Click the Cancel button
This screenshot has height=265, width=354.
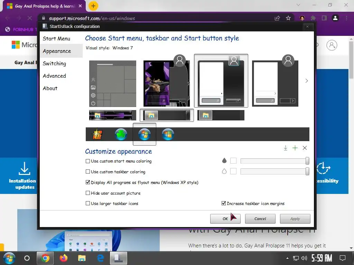tap(260, 218)
